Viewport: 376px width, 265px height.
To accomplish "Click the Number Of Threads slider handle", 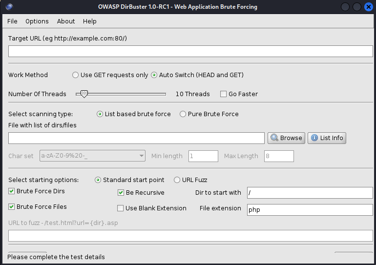I will tap(84, 94).
